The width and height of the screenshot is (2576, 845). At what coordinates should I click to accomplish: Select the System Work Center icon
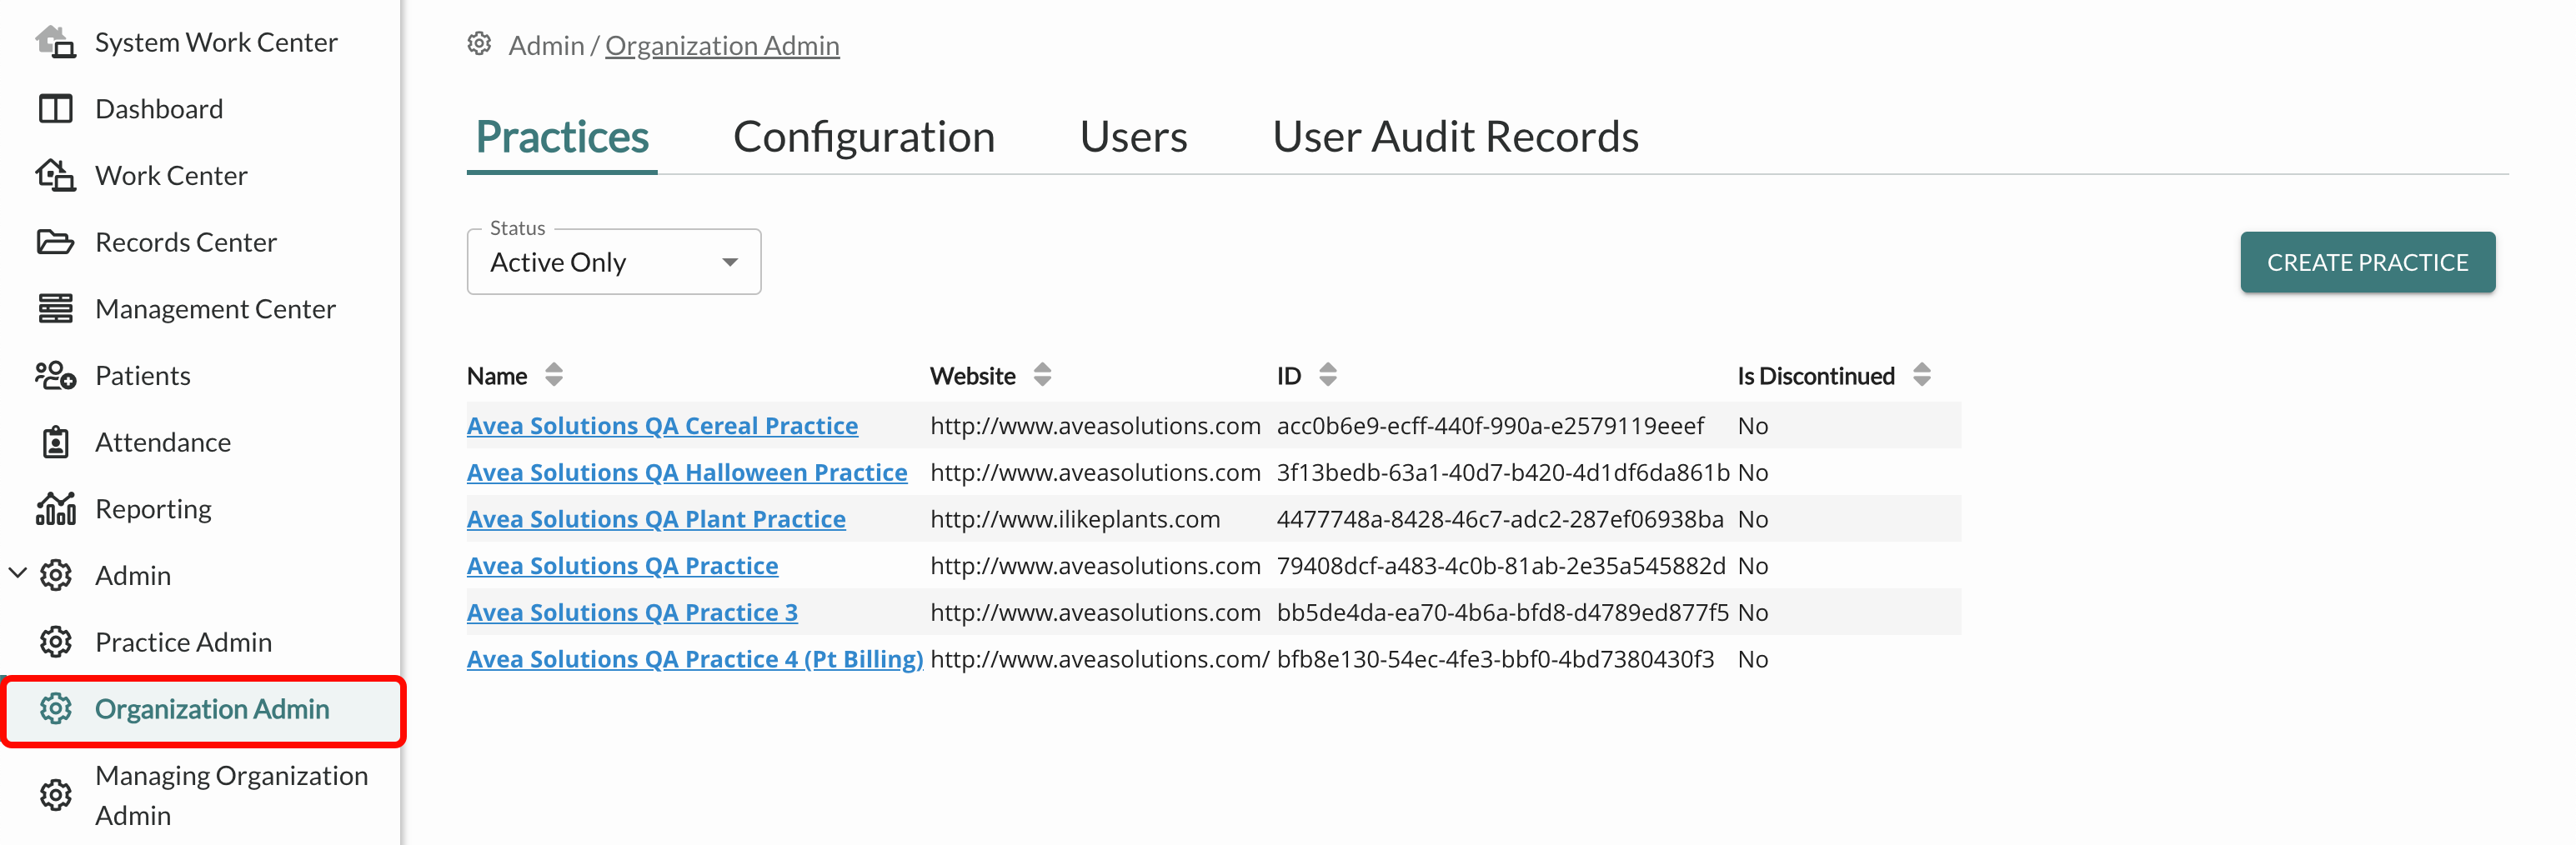tap(56, 40)
